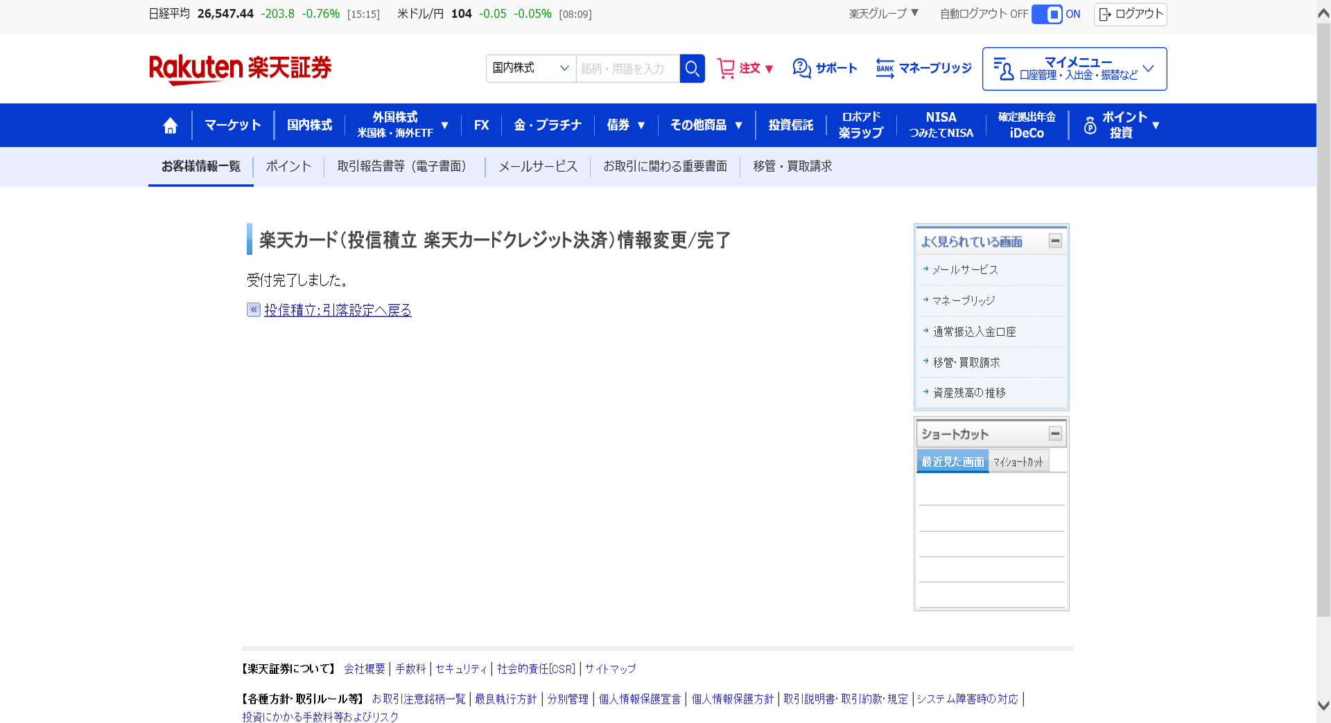This screenshot has width=1331, height=723.
Task: Open the 国内株式 search category dropdown
Action: point(530,69)
